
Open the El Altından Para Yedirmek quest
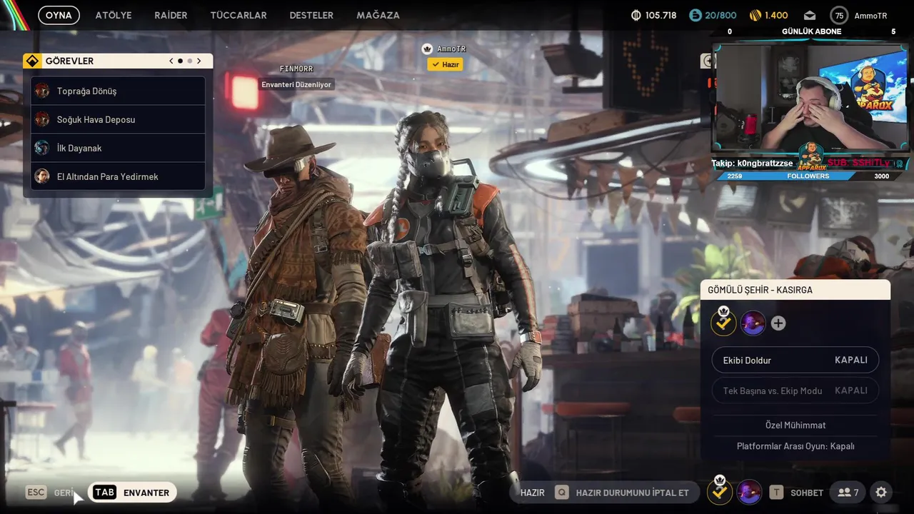[118, 176]
